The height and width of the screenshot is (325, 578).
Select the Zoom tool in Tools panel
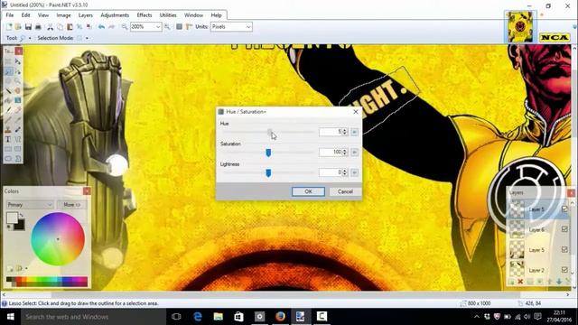click(17, 80)
